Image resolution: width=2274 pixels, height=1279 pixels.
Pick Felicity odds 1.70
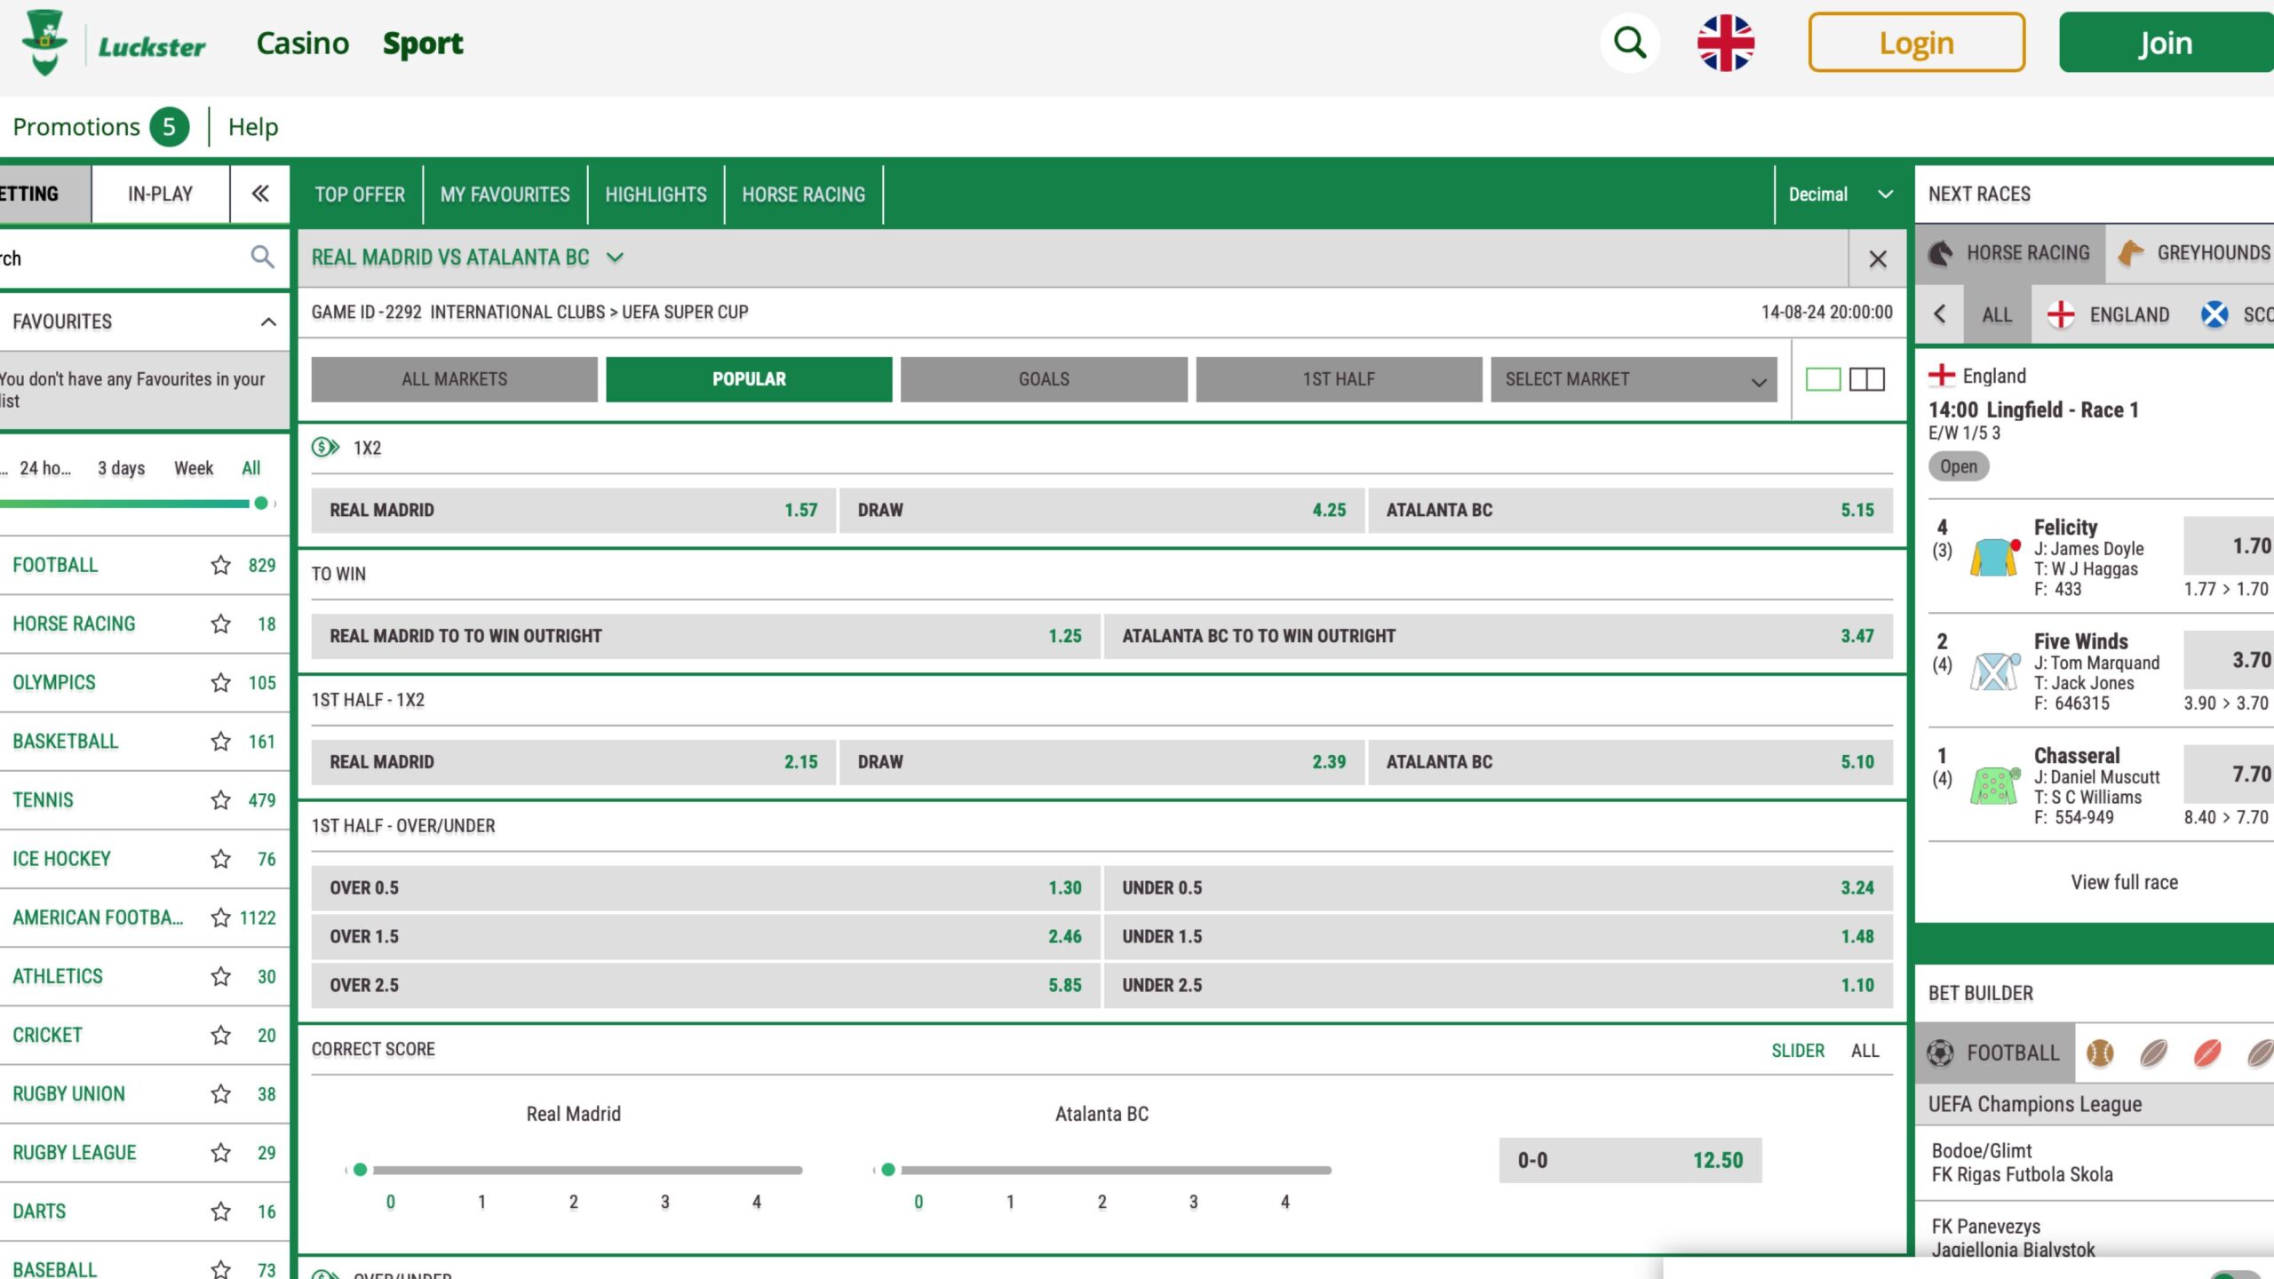tap(2228, 545)
